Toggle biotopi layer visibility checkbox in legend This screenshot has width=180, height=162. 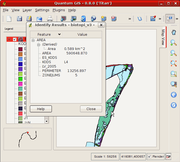coord(15,40)
